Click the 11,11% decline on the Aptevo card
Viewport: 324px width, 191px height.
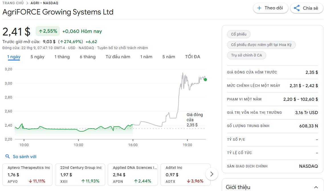click(x=37, y=181)
